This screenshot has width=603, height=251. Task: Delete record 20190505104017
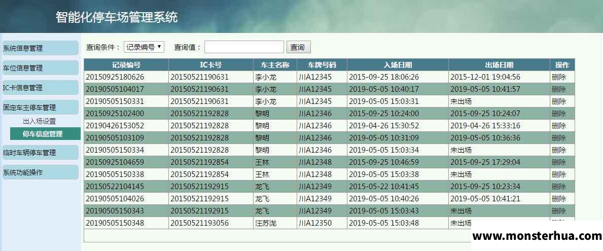pyautogui.click(x=559, y=89)
